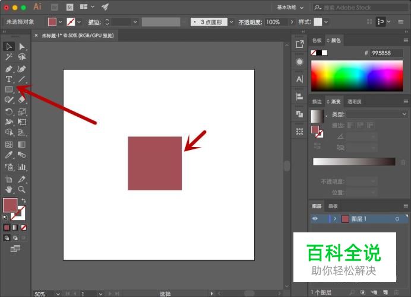Switch to the 画板 tab
This screenshot has width=411, height=297.
pos(333,206)
